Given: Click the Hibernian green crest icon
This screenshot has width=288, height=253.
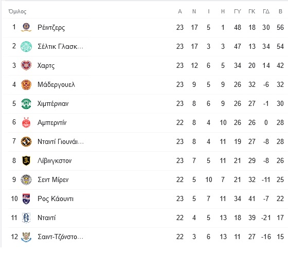Looking at the screenshot, I should [26, 104].
